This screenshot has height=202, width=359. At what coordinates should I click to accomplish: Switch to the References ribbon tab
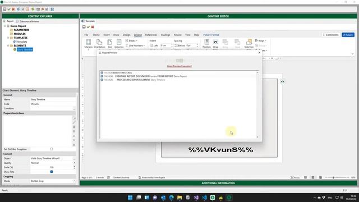click(151, 35)
